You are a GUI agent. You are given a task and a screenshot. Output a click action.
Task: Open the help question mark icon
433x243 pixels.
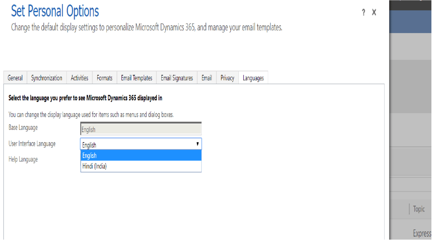[363, 13]
